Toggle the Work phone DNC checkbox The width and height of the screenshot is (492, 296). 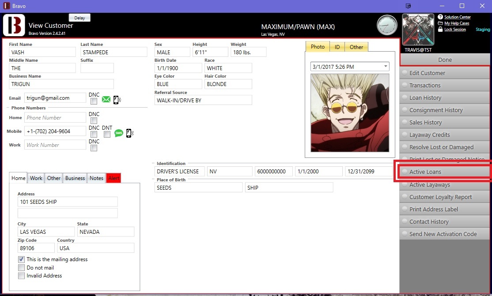(94, 148)
